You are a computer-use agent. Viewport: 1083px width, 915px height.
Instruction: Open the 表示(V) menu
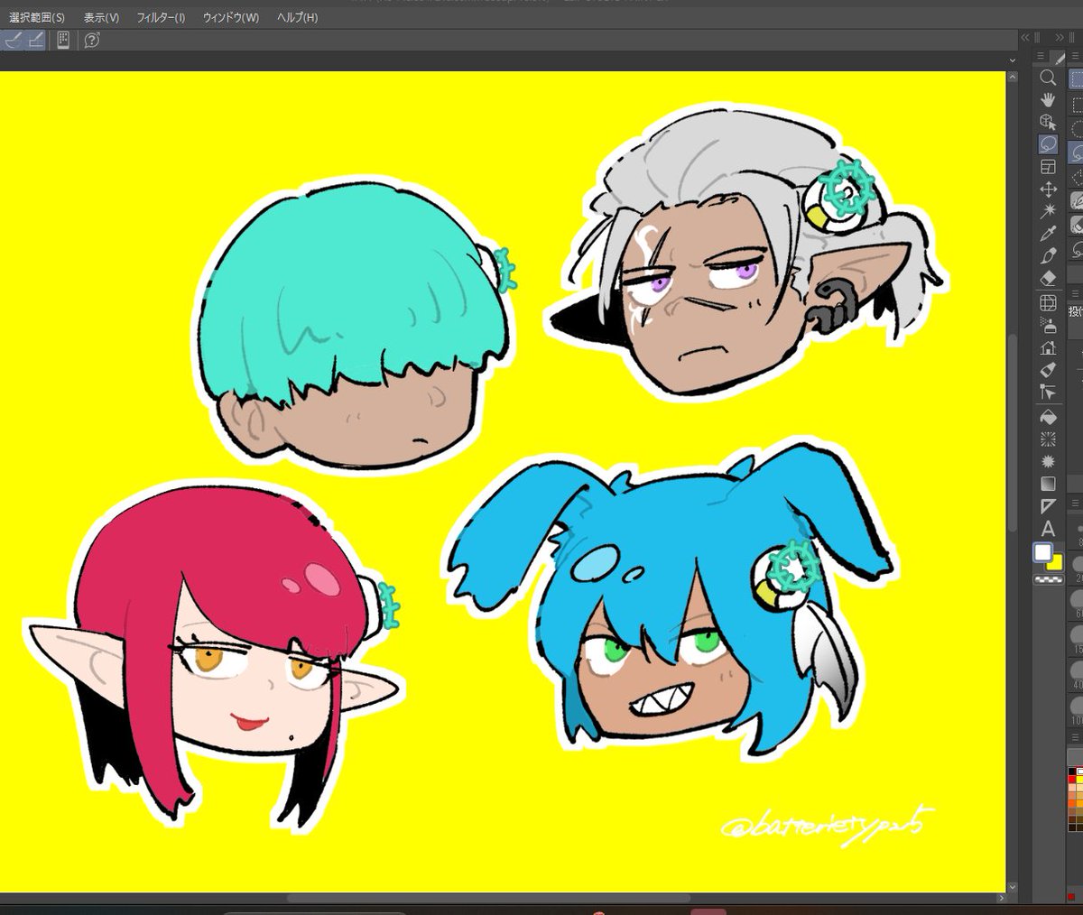pyautogui.click(x=101, y=18)
